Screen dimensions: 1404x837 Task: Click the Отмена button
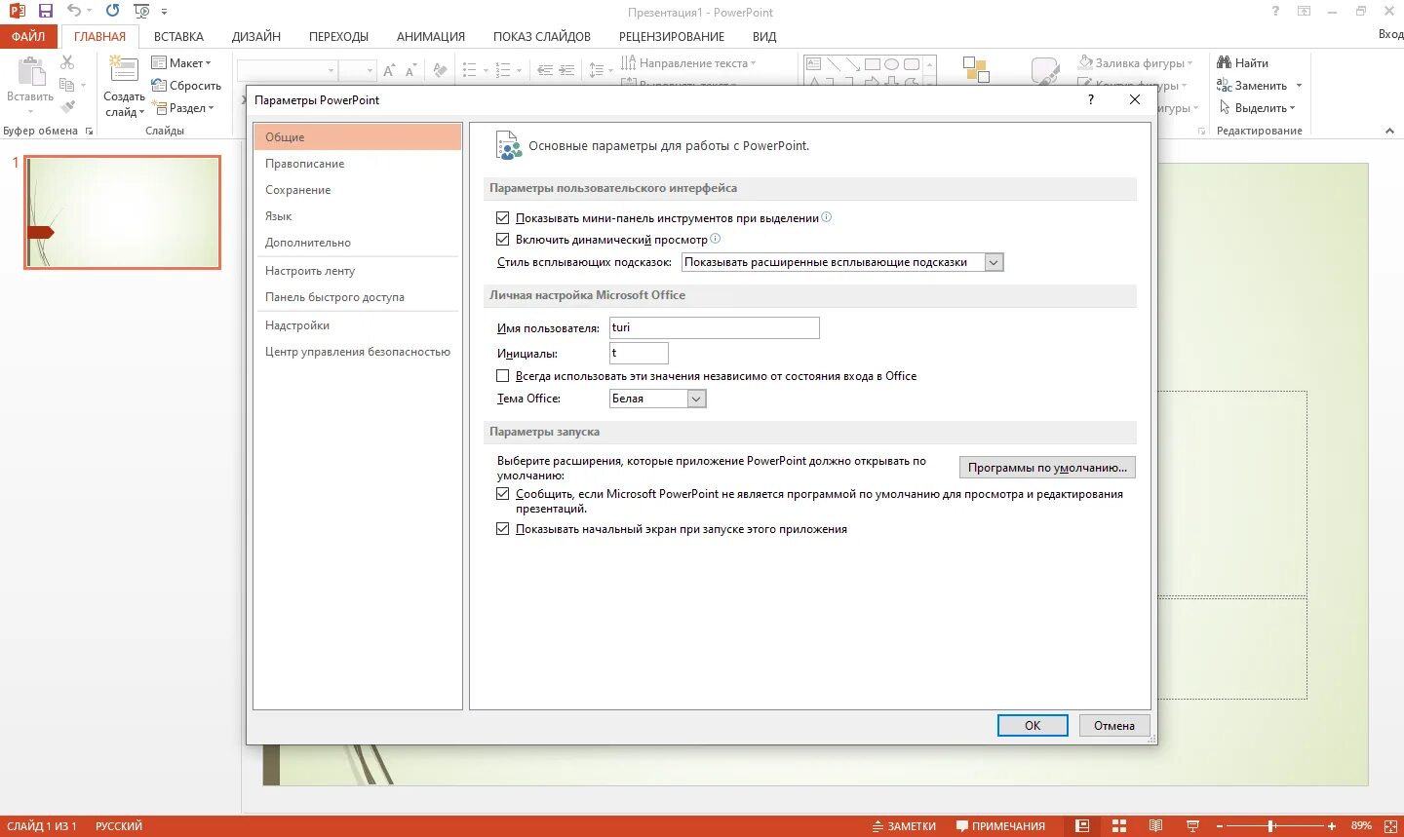coord(1114,725)
